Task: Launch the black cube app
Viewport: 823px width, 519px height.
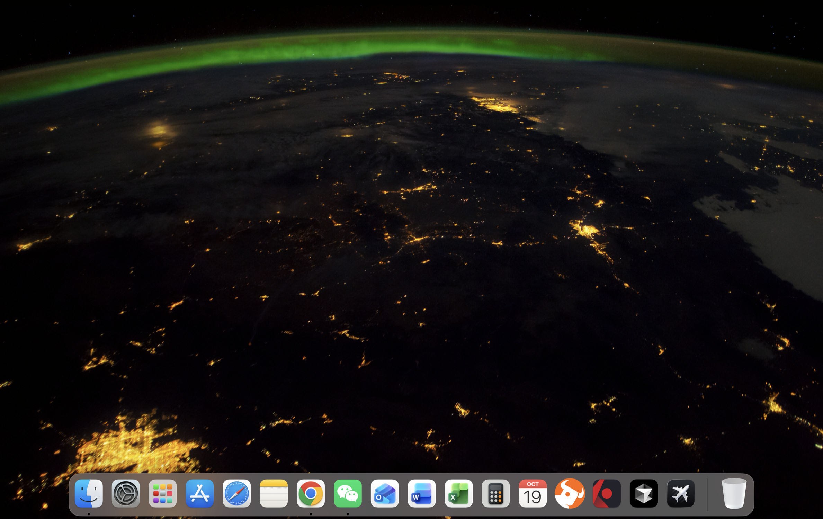Action: click(x=644, y=493)
